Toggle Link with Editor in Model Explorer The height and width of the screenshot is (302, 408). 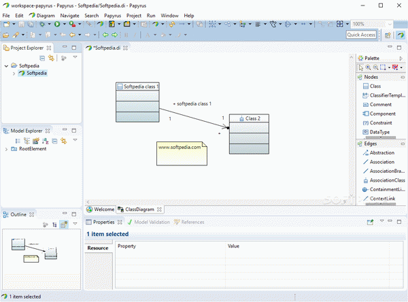[64, 141]
